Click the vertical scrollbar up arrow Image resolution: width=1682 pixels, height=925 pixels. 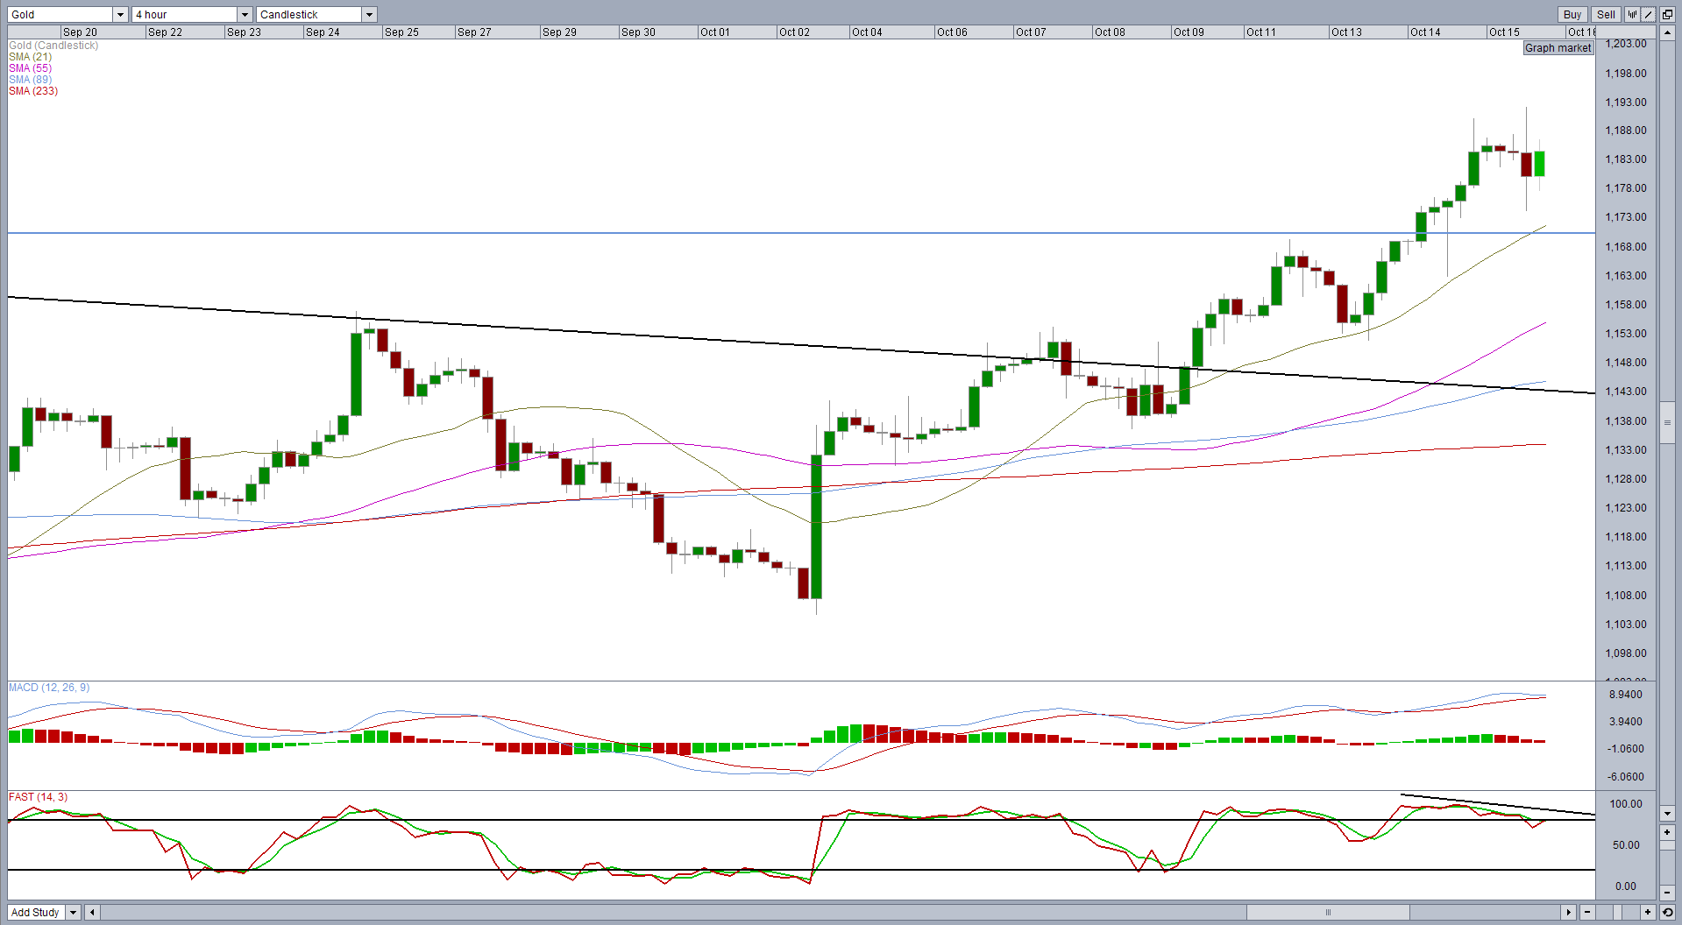click(1667, 32)
